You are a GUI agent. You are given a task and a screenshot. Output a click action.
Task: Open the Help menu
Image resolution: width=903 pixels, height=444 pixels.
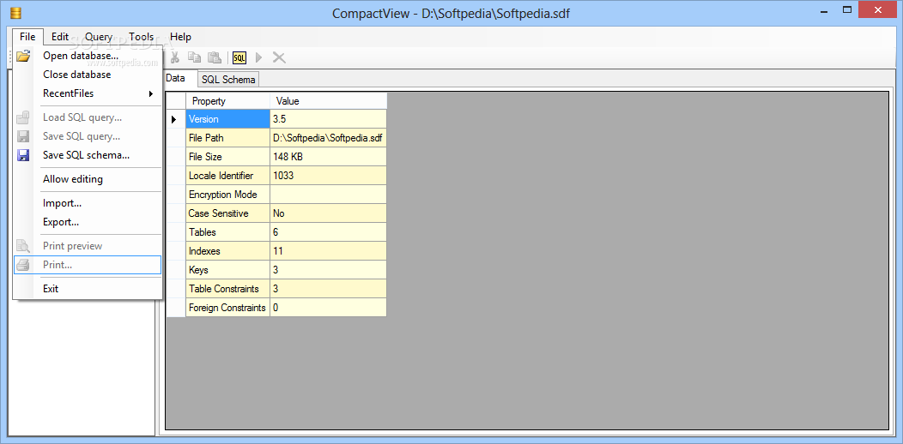180,37
